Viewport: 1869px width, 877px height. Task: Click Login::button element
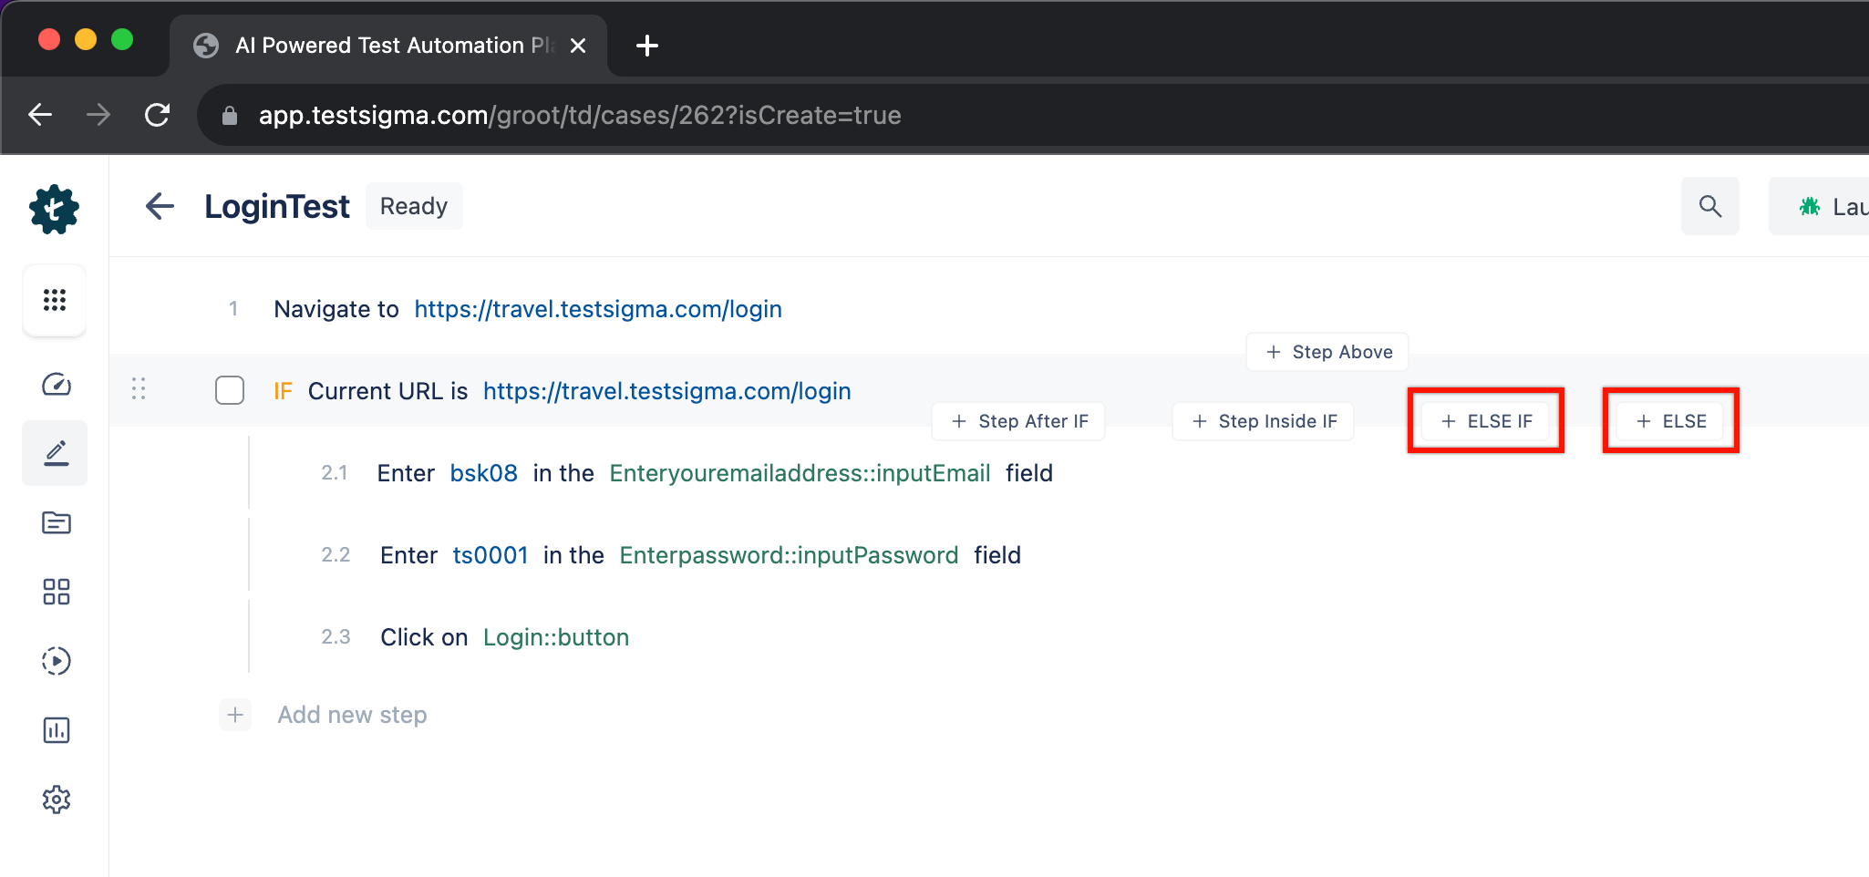coord(556,637)
